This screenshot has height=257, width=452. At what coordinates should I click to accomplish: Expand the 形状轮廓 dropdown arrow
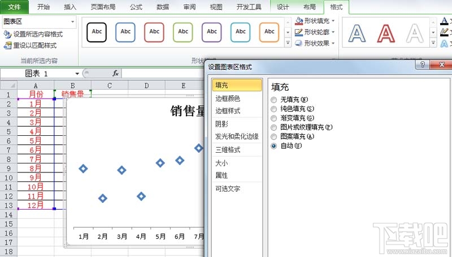click(x=333, y=32)
